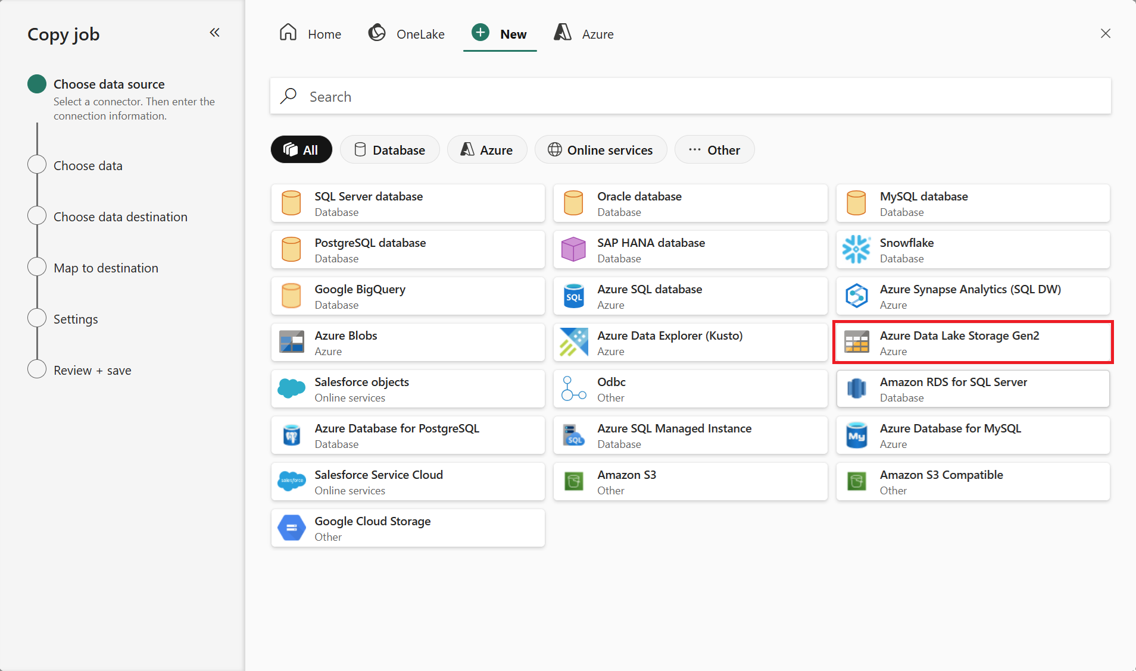
Task: Click the Google BigQuery cylinder icon
Action: (291, 296)
